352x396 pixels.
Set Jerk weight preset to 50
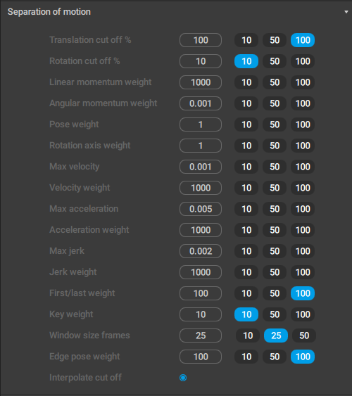point(275,272)
